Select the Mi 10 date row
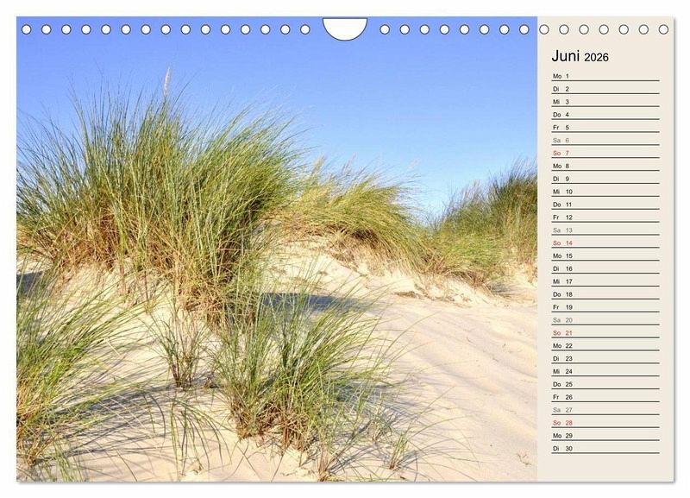This screenshot has width=690, height=498. coord(605,192)
